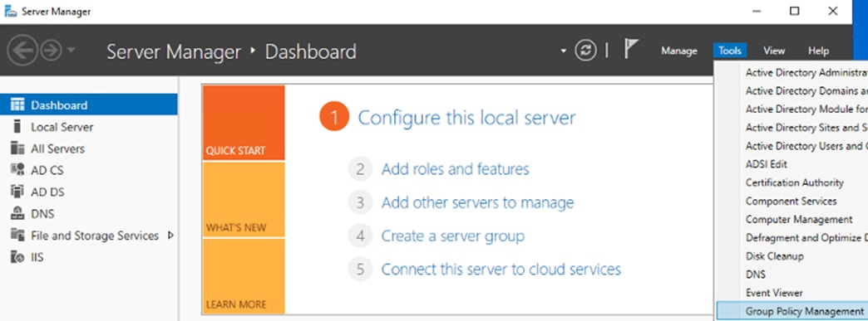The height and width of the screenshot is (321, 868).
Task: Click the AD DS role icon
Action: (17, 192)
